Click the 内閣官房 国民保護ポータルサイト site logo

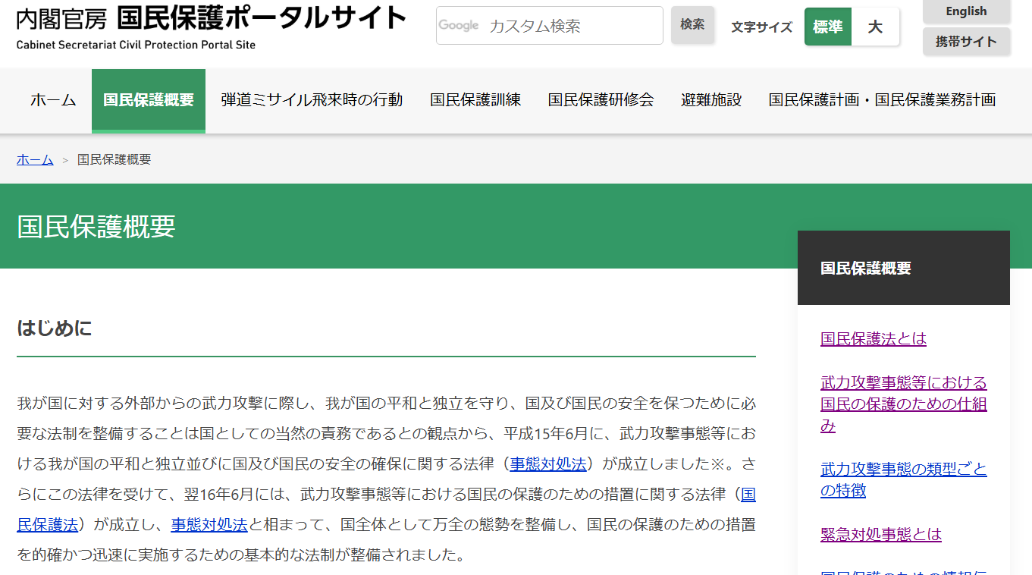(211, 26)
